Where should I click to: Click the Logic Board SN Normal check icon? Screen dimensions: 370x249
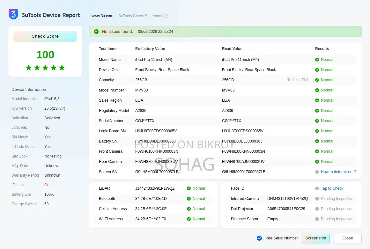coord(317,131)
